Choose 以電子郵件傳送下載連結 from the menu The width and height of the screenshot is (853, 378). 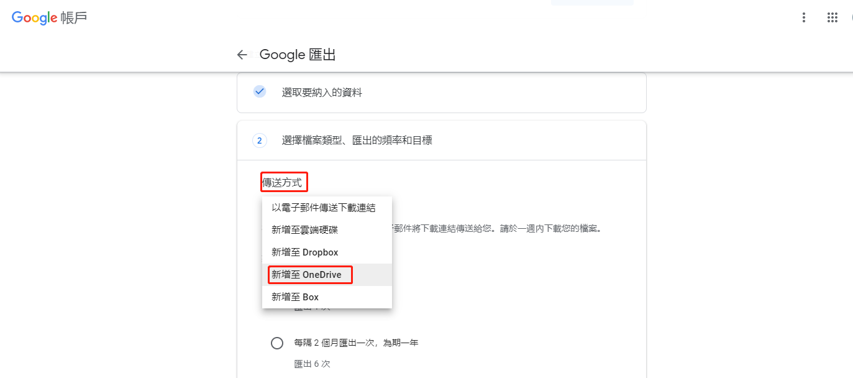click(x=323, y=208)
